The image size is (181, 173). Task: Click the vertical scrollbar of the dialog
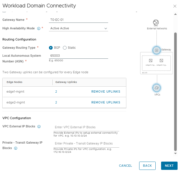pos(175,91)
